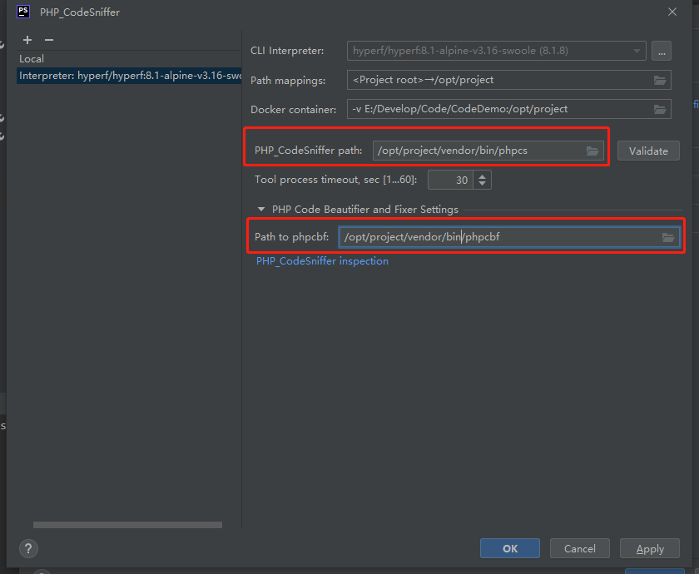Click the Validate button

pyautogui.click(x=648, y=151)
